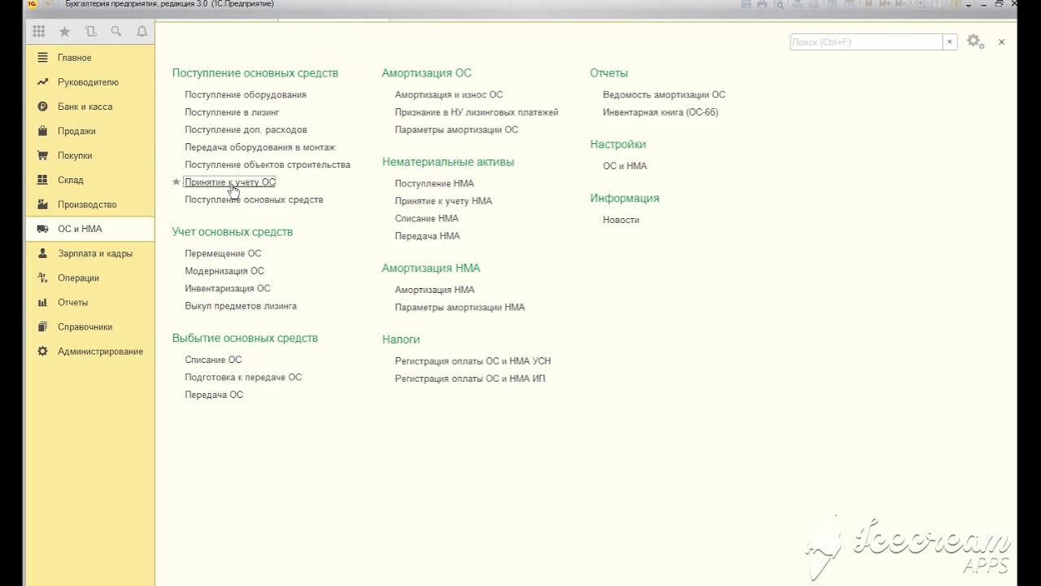Open Новости under Информация
This screenshot has width=1041, height=586.
(621, 220)
